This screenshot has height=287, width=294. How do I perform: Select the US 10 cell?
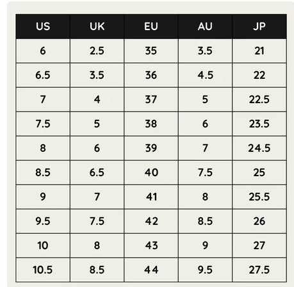tap(43, 245)
